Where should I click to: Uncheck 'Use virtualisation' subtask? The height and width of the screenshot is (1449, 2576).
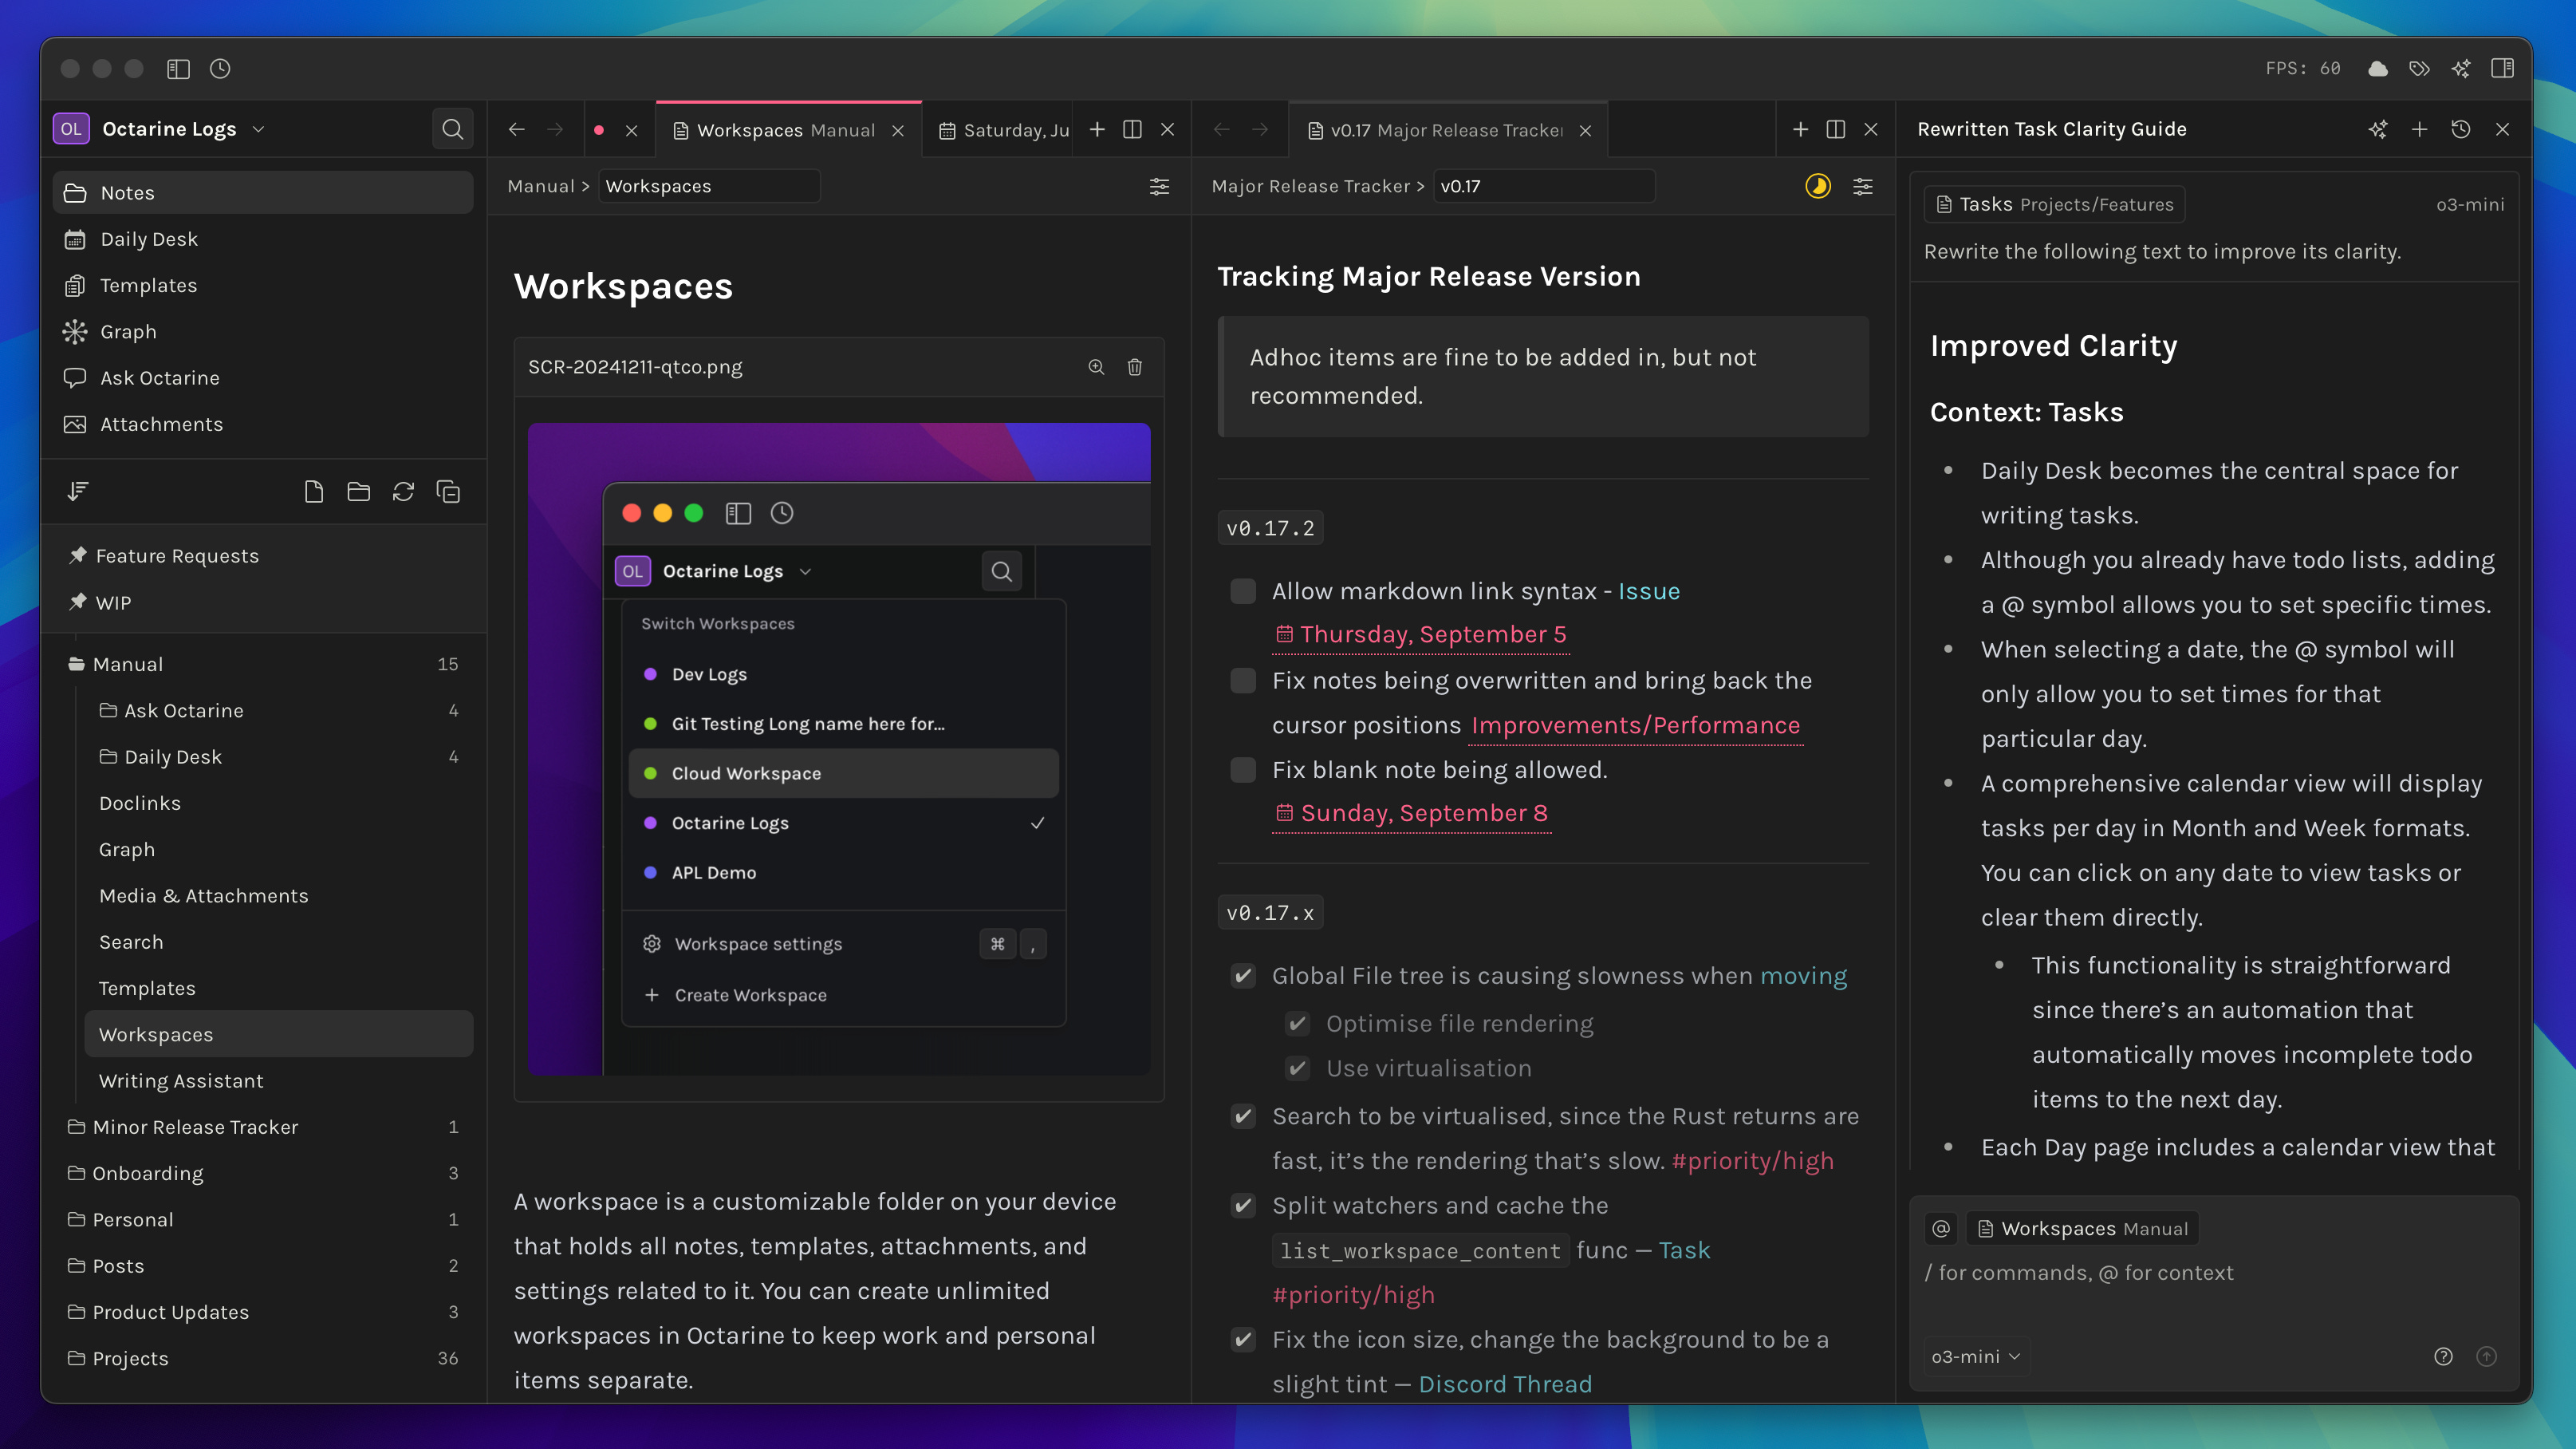point(1297,1068)
